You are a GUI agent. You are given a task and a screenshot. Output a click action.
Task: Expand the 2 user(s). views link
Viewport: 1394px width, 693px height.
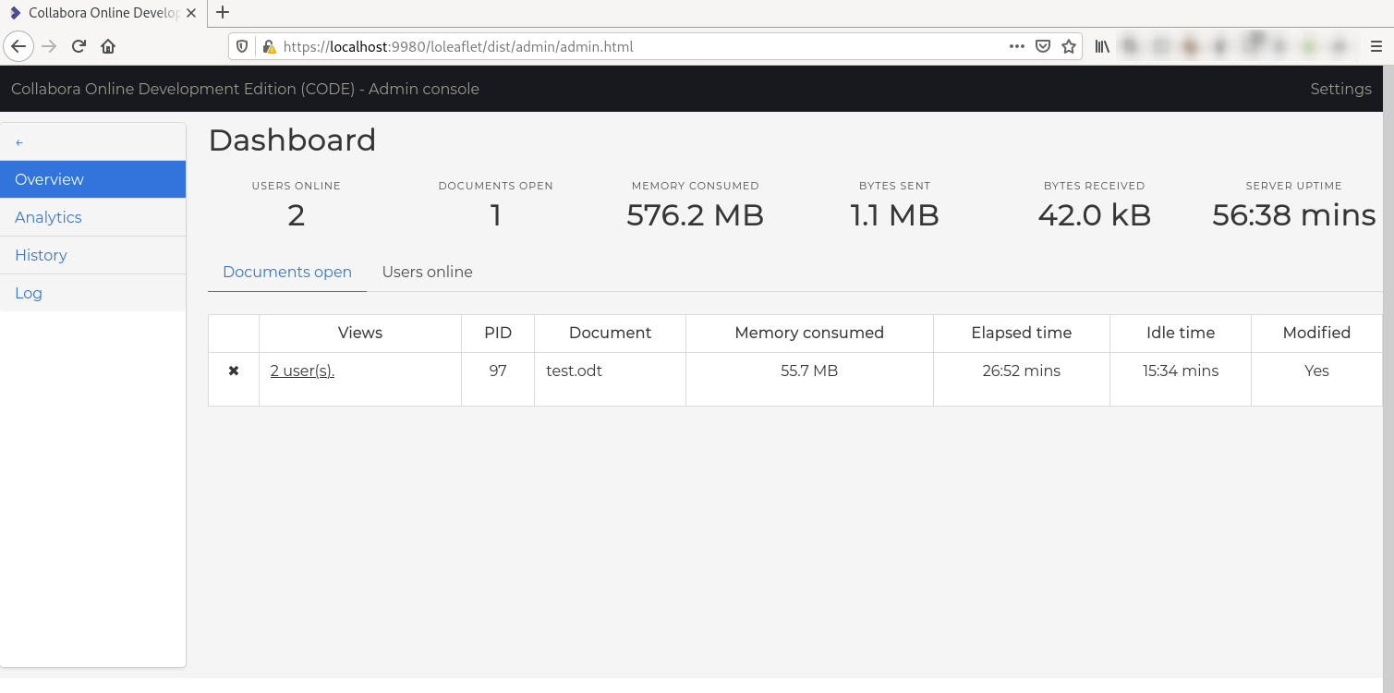pos(302,371)
